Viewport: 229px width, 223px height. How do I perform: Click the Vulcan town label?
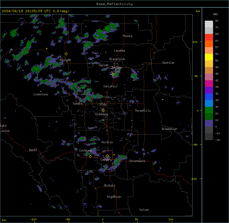pyautogui.click(x=144, y=210)
